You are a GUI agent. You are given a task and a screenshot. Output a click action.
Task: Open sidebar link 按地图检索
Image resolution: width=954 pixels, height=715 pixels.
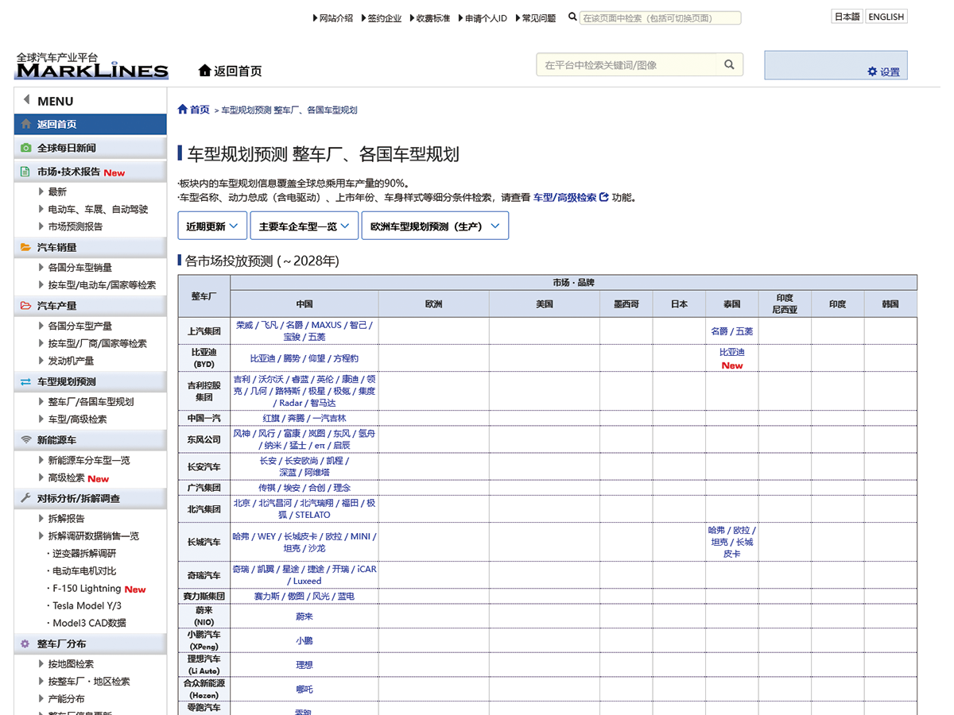pyautogui.click(x=70, y=664)
